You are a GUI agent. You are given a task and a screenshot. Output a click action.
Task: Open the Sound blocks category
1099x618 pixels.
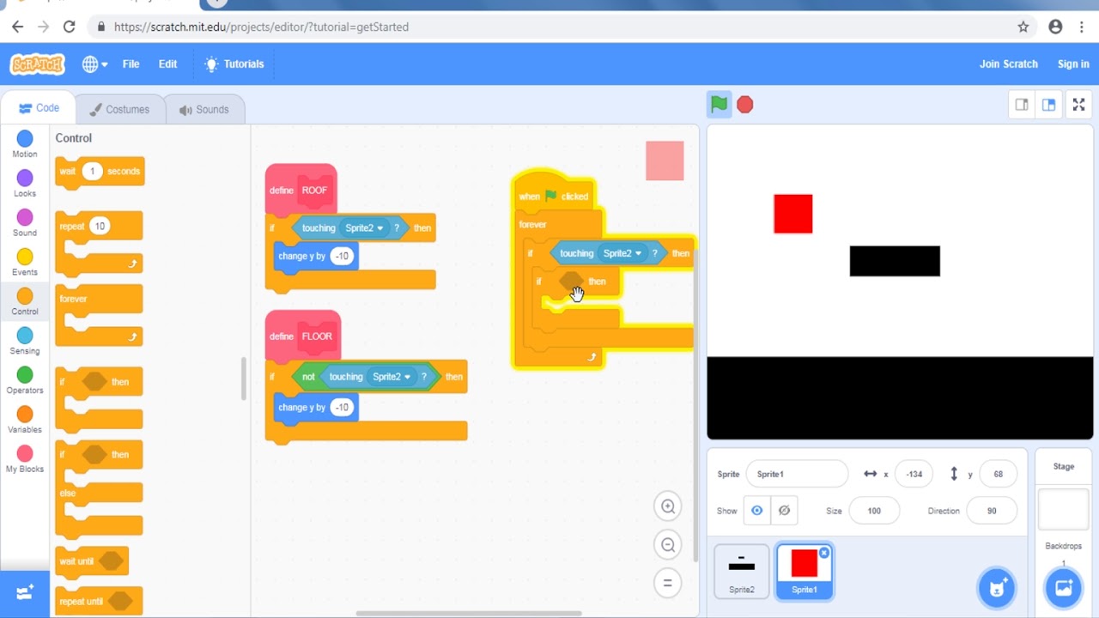(25, 223)
